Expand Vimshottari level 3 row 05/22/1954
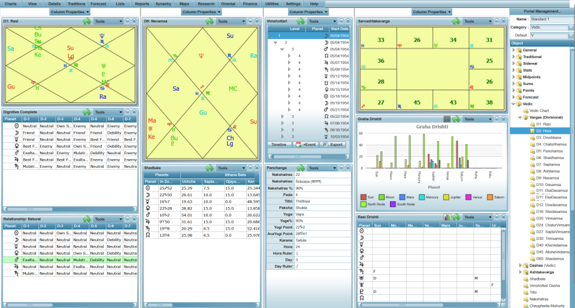Screen dimensions: 575x308 pyautogui.click(x=282, y=117)
